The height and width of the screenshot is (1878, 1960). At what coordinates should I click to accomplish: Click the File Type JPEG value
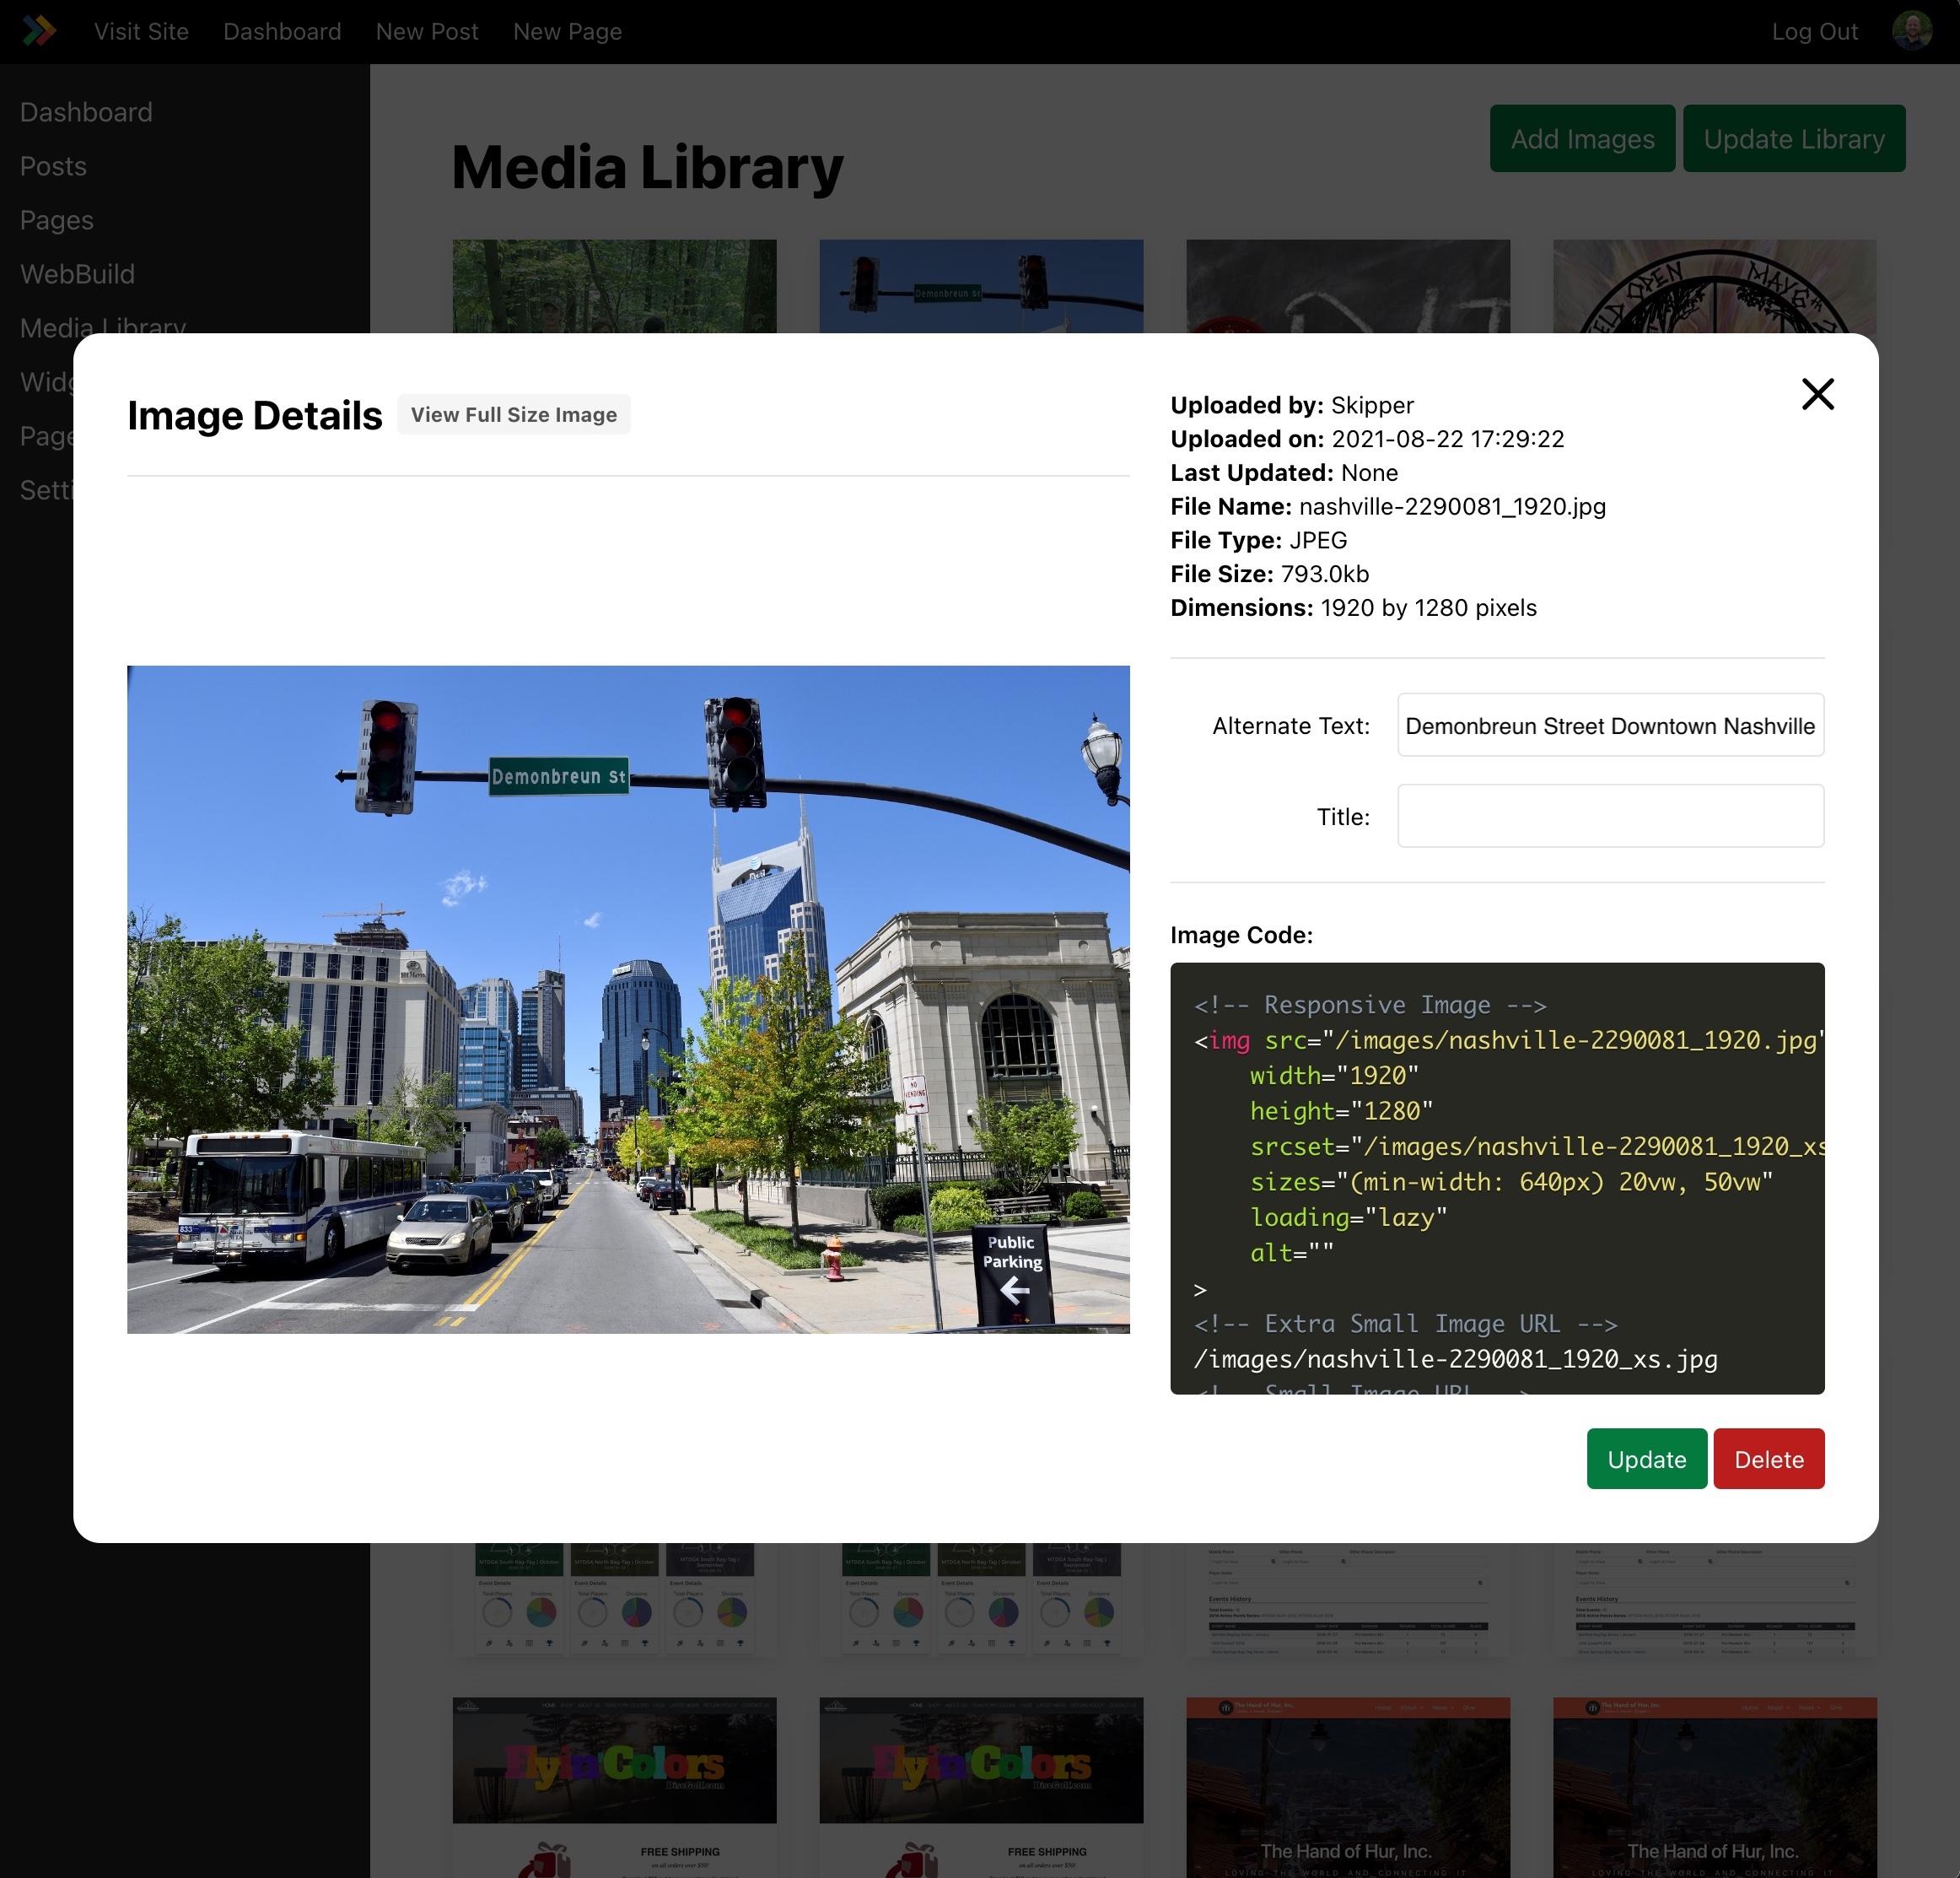(x=1318, y=540)
